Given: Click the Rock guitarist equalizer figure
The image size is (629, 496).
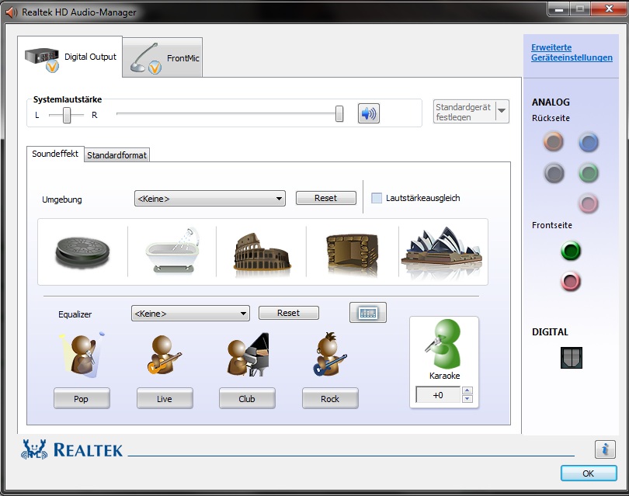Looking at the screenshot, I should click(x=330, y=355).
